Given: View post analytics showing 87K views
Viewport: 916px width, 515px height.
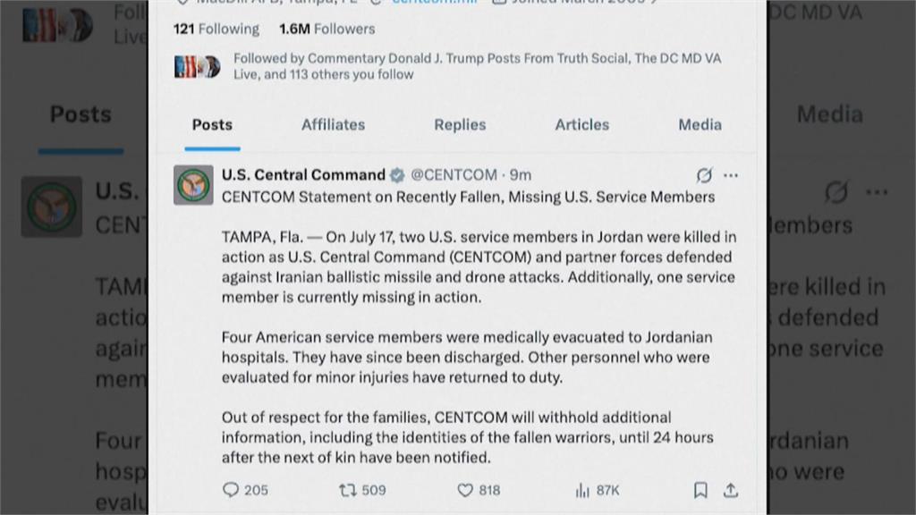Looking at the screenshot, I should [582, 491].
